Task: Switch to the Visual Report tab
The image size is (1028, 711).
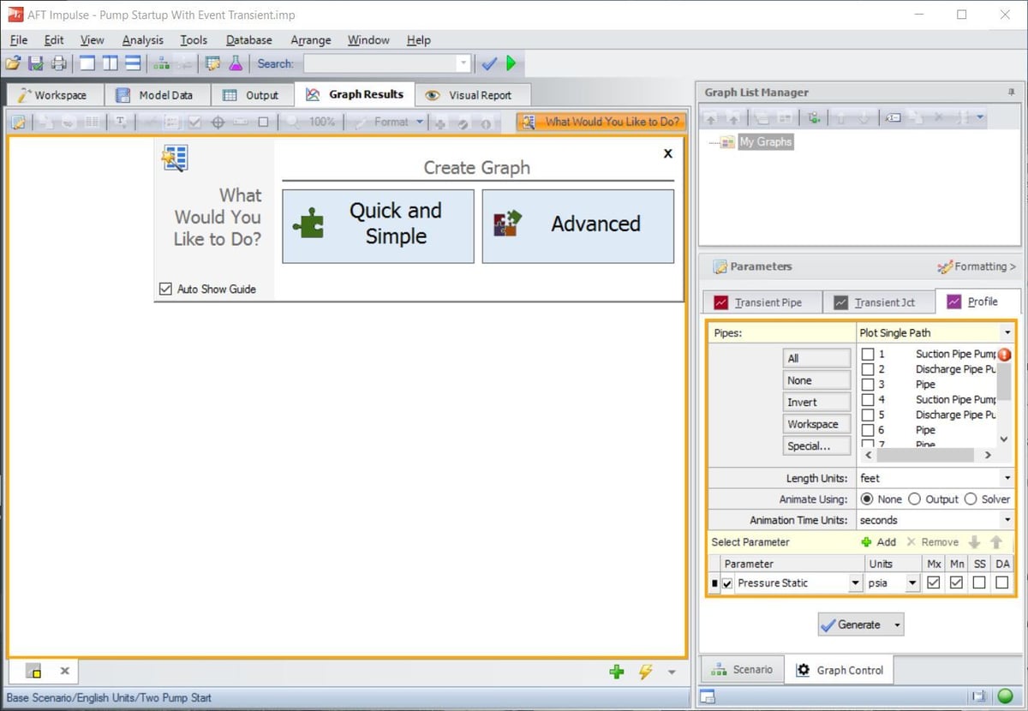Action: pyautogui.click(x=473, y=94)
